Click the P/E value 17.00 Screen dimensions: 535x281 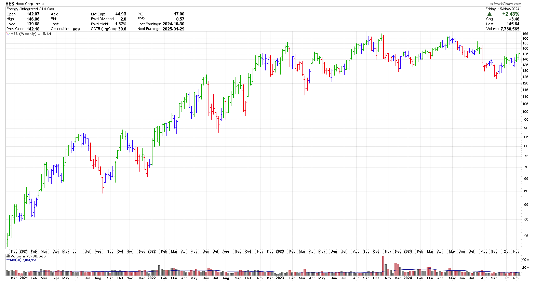pos(179,14)
